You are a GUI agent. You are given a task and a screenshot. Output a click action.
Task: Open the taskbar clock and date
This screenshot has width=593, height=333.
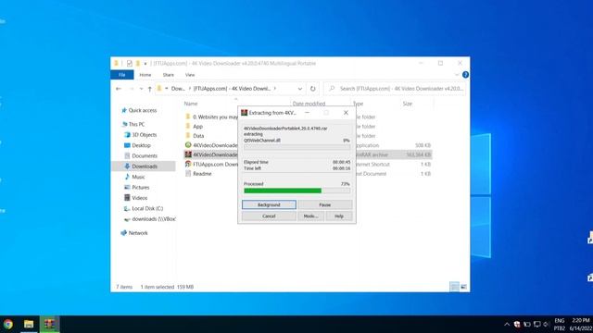click(581, 325)
